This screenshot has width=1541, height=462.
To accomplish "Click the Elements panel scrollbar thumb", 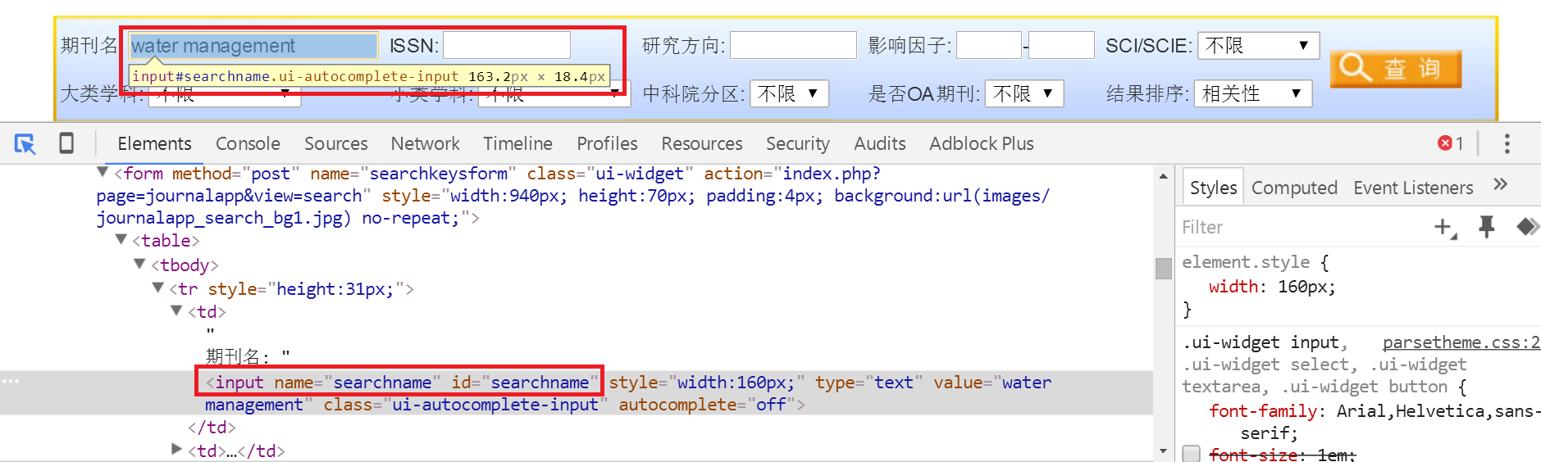I will [1163, 269].
